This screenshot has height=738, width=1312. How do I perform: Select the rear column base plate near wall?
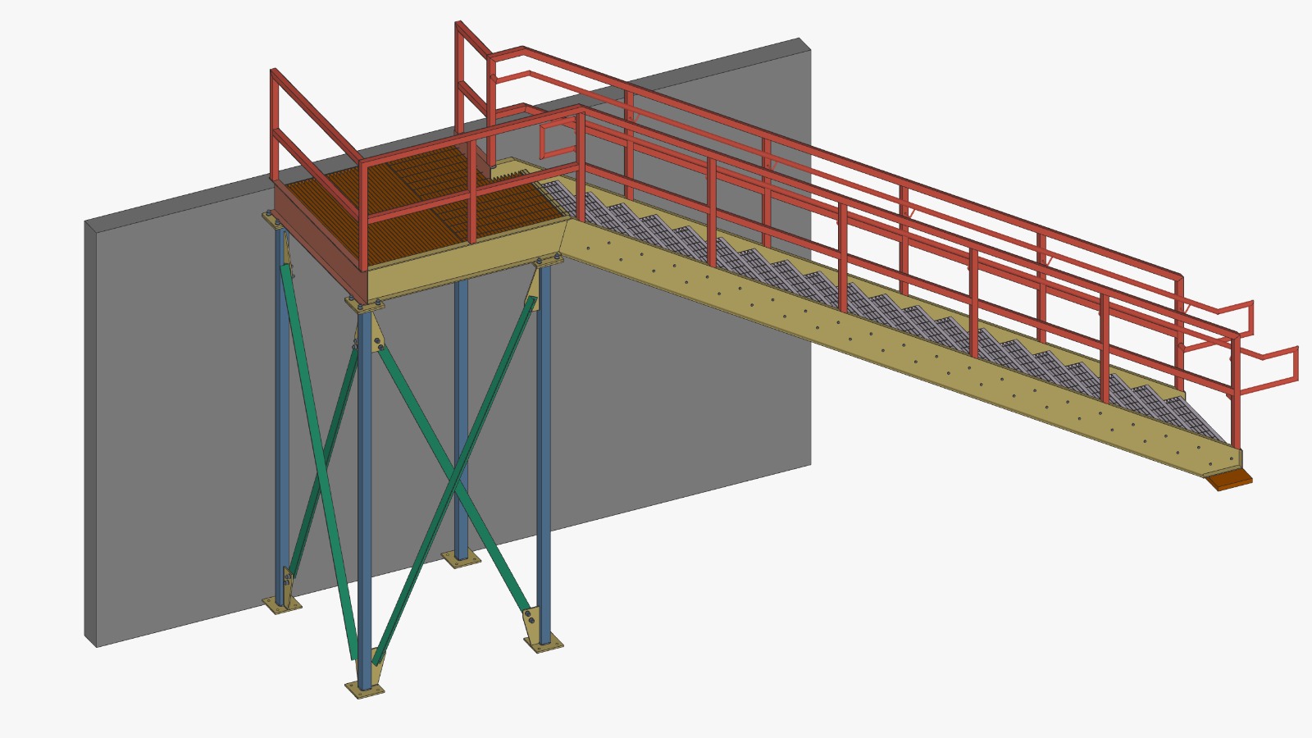[x=461, y=559]
